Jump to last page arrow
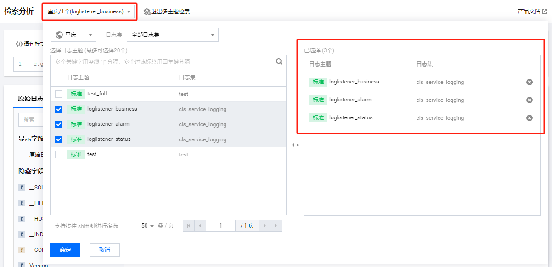The width and height of the screenshot is (552, 267). 276,226
